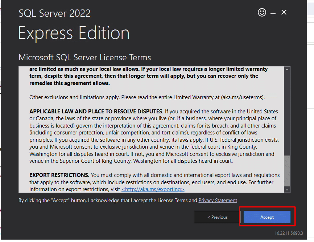This screenshot has height=242, width=314.
Task: Click the bold limited warranty paragraph
Action: point(149,76)
